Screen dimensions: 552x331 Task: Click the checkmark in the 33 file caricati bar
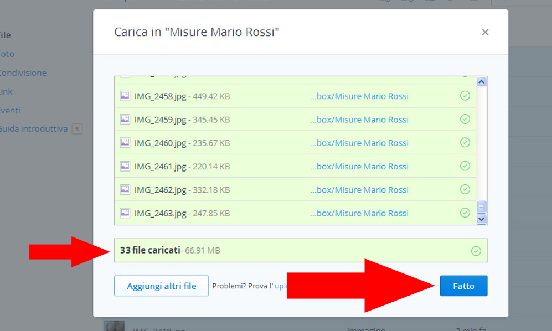(x=476, y=251)
